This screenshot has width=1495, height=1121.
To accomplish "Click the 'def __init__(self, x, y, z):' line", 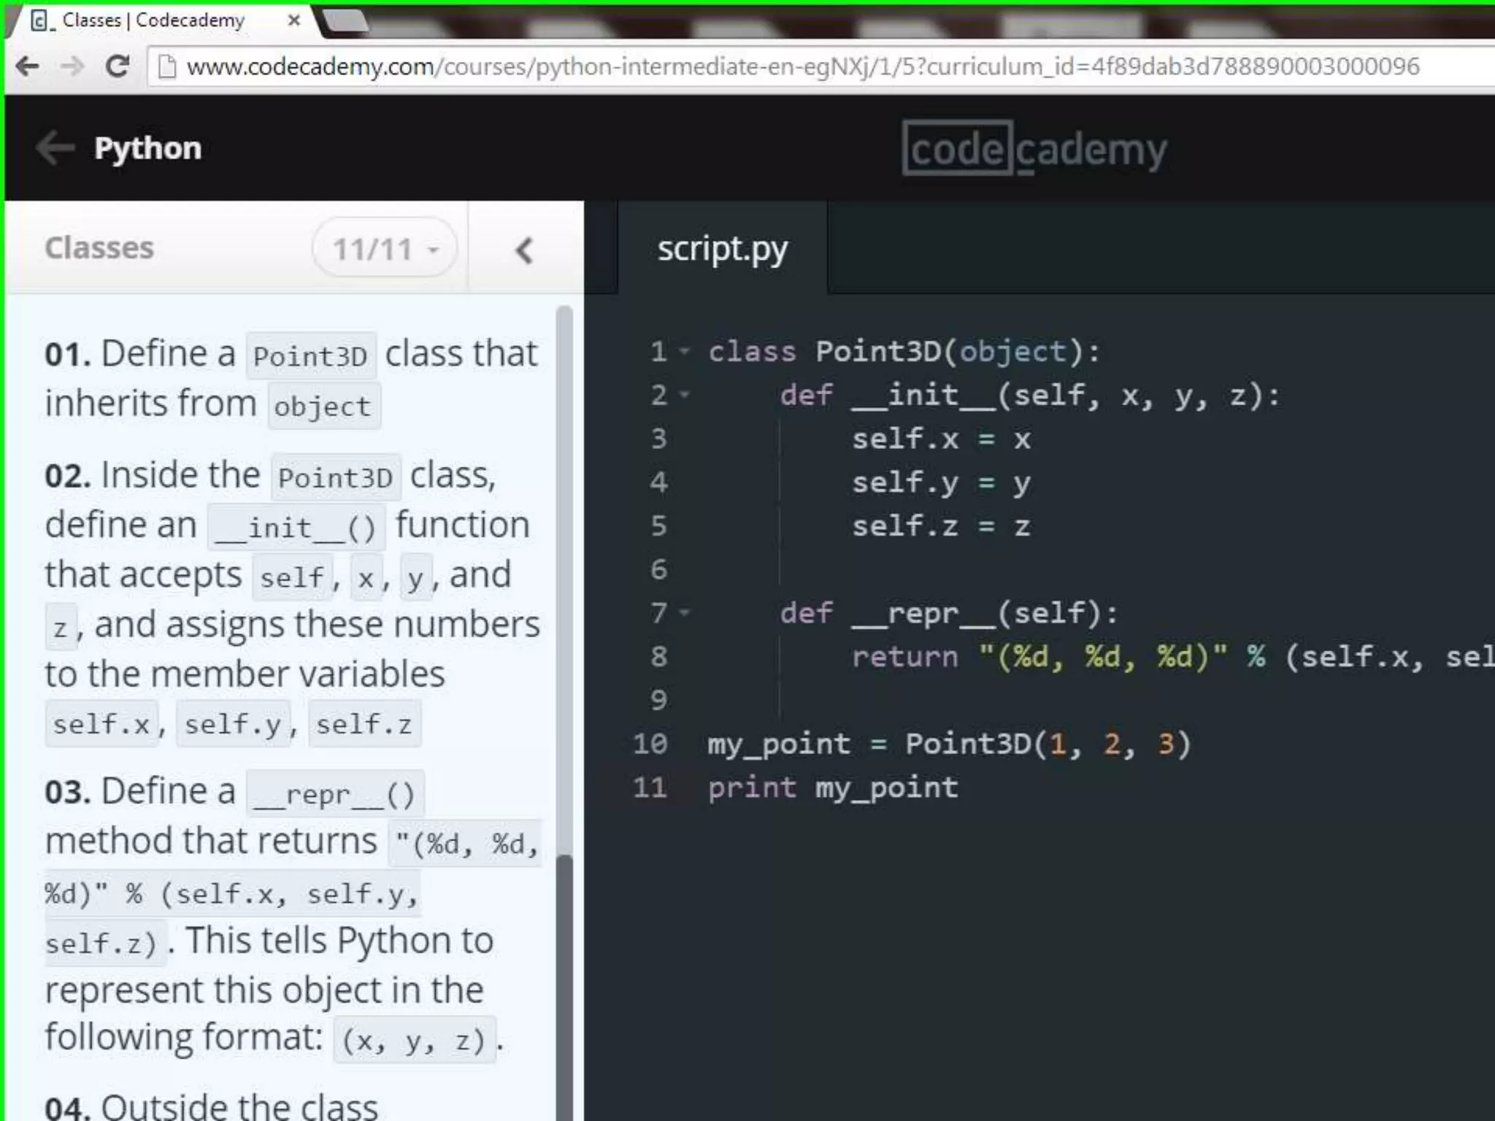I will (1030, 396).
